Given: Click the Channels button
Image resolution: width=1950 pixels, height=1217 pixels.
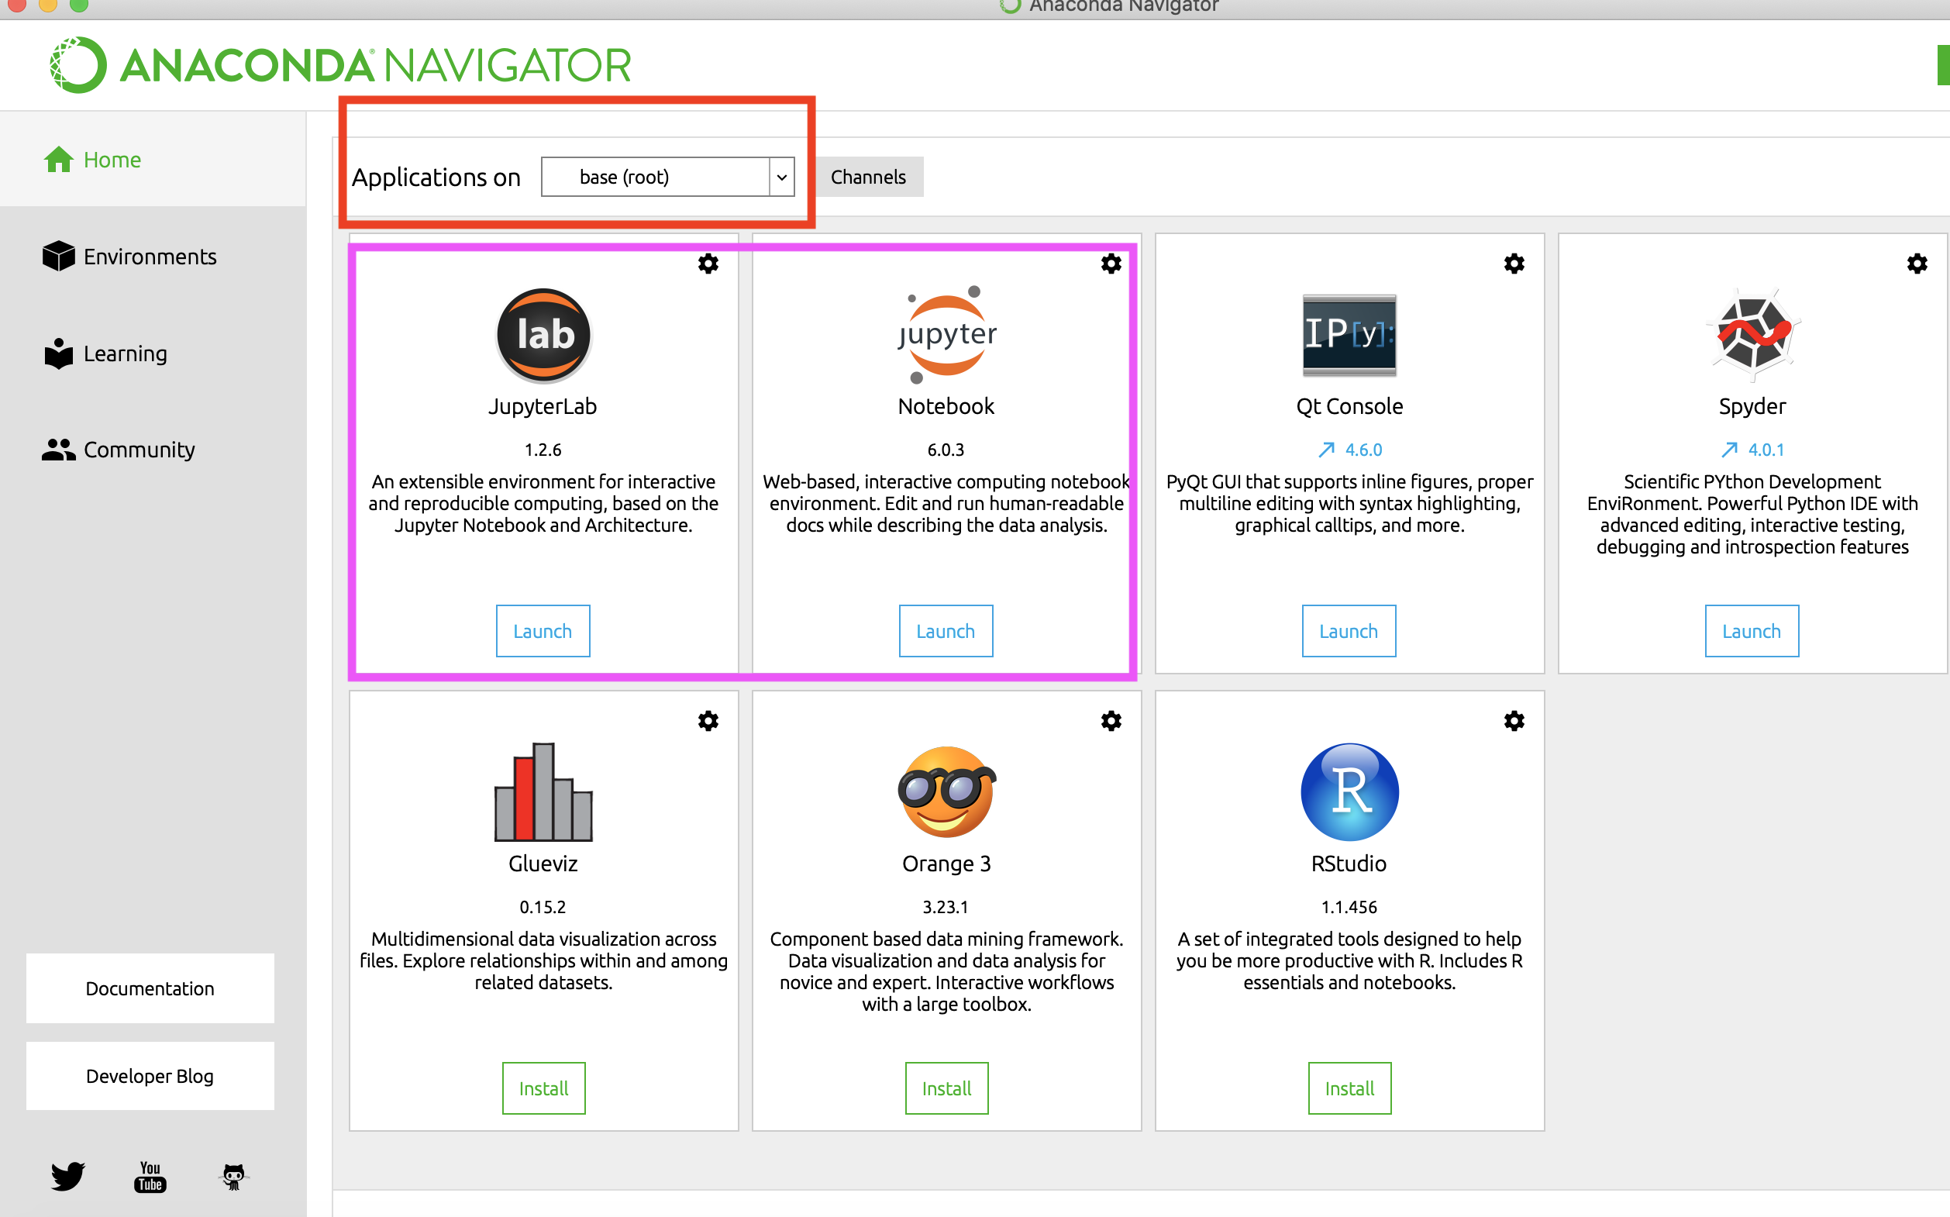Looking at the screenshot, I should [868, 177].
